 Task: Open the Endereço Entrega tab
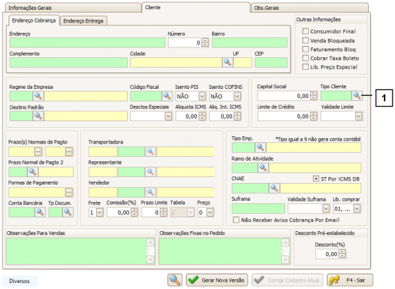pyautogui.click(x=83, y=20)
